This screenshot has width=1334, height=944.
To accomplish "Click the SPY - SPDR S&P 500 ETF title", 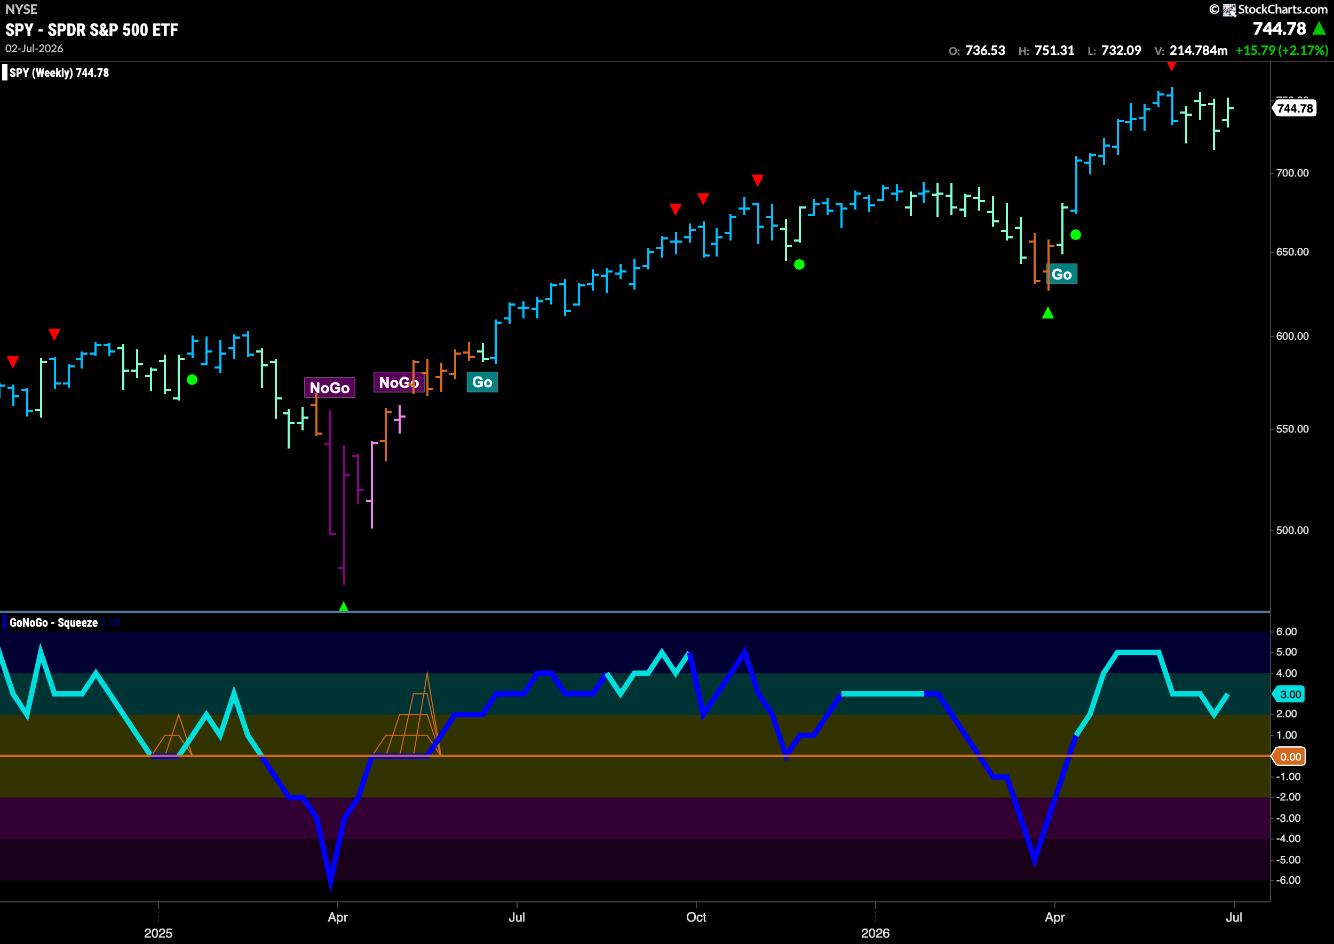I will click(92, 30).
